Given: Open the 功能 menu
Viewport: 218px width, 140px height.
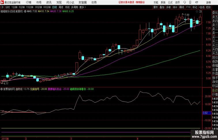Looking at the screenshot, I should (x=156, y=2).
